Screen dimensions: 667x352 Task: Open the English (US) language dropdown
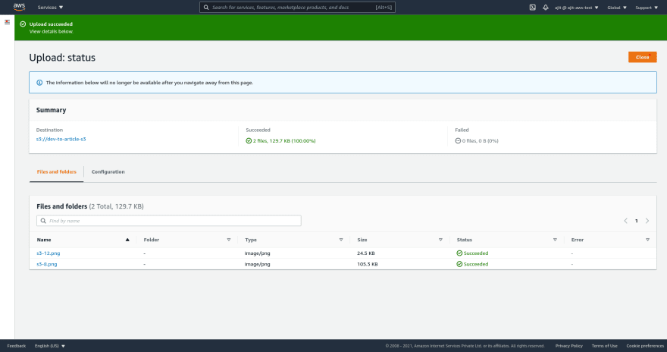[x=50, y=346]
